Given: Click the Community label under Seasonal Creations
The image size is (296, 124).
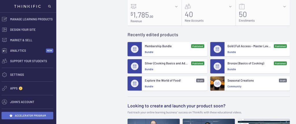Looking at the screenshot, I should coord(234,87).
